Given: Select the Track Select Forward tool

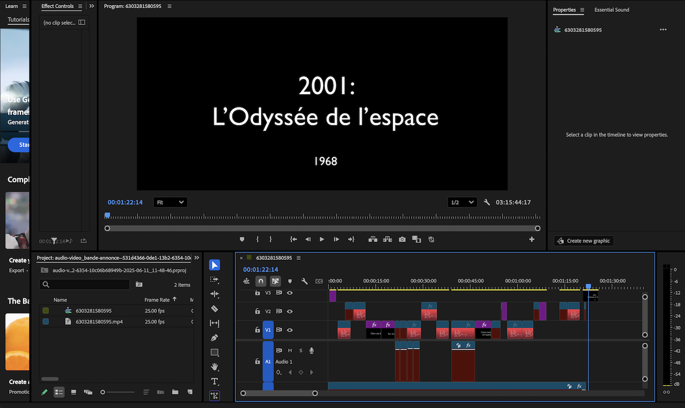Looking at the screenshot, I should [214, 279].
